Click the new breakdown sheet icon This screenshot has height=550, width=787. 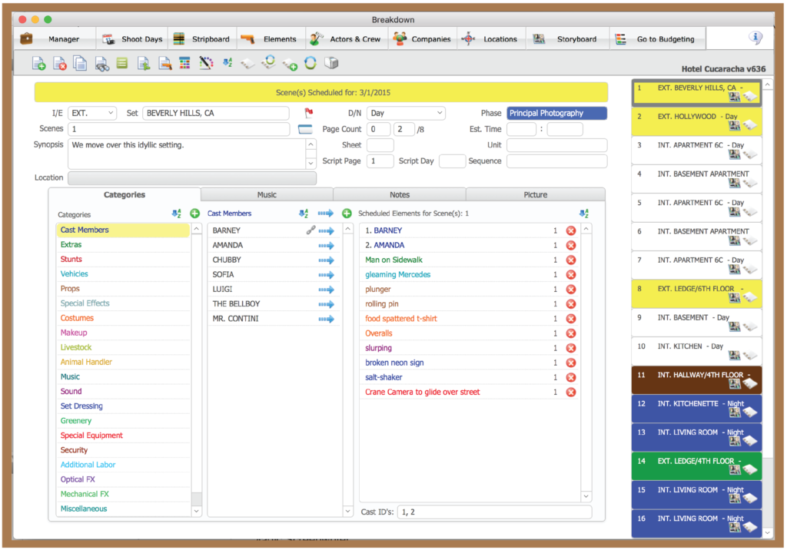coord(38,63)
